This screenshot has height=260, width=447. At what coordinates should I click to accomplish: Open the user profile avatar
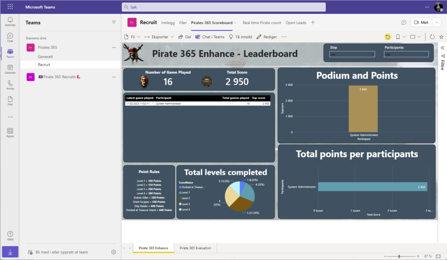tap(438, 7)
